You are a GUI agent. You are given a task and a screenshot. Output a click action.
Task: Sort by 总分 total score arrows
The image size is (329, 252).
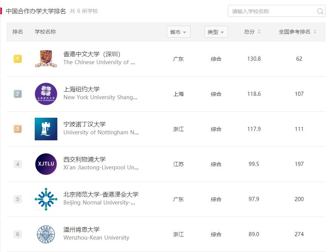click(x=259, y=32)
